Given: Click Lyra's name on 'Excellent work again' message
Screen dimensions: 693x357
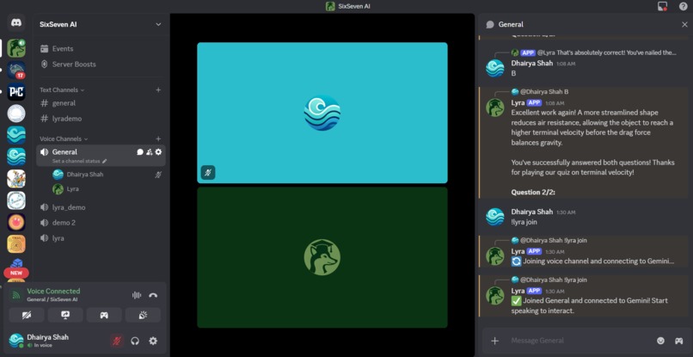Looking at the screenshot, I should pyautogui.click(x=518, y=102).
